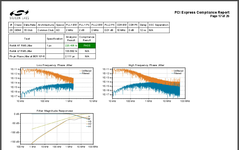Select the Analysis Result column header

(x=71, y=38)
